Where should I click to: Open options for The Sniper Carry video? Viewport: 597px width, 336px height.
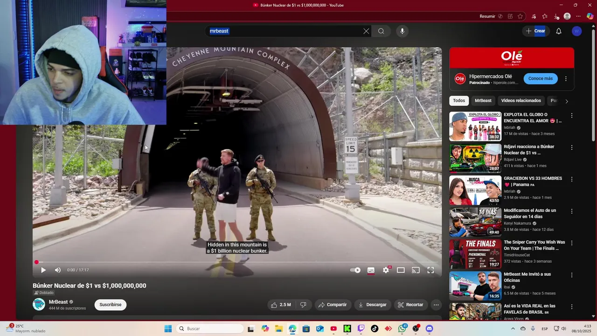[x=572, y=243]
